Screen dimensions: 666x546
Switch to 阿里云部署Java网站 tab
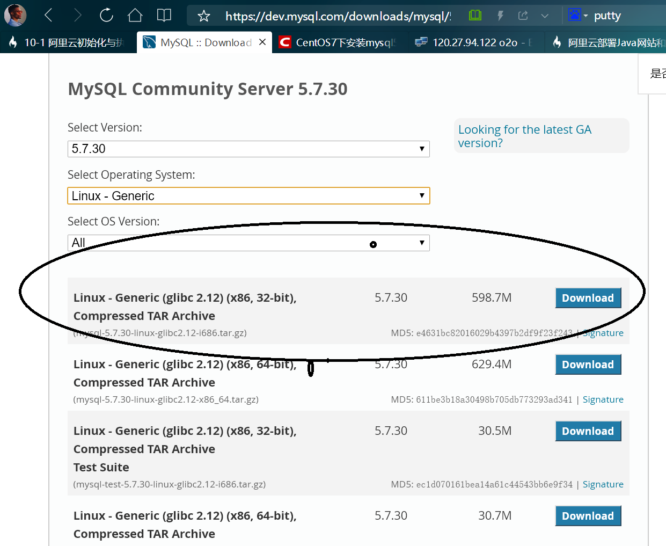608,42
